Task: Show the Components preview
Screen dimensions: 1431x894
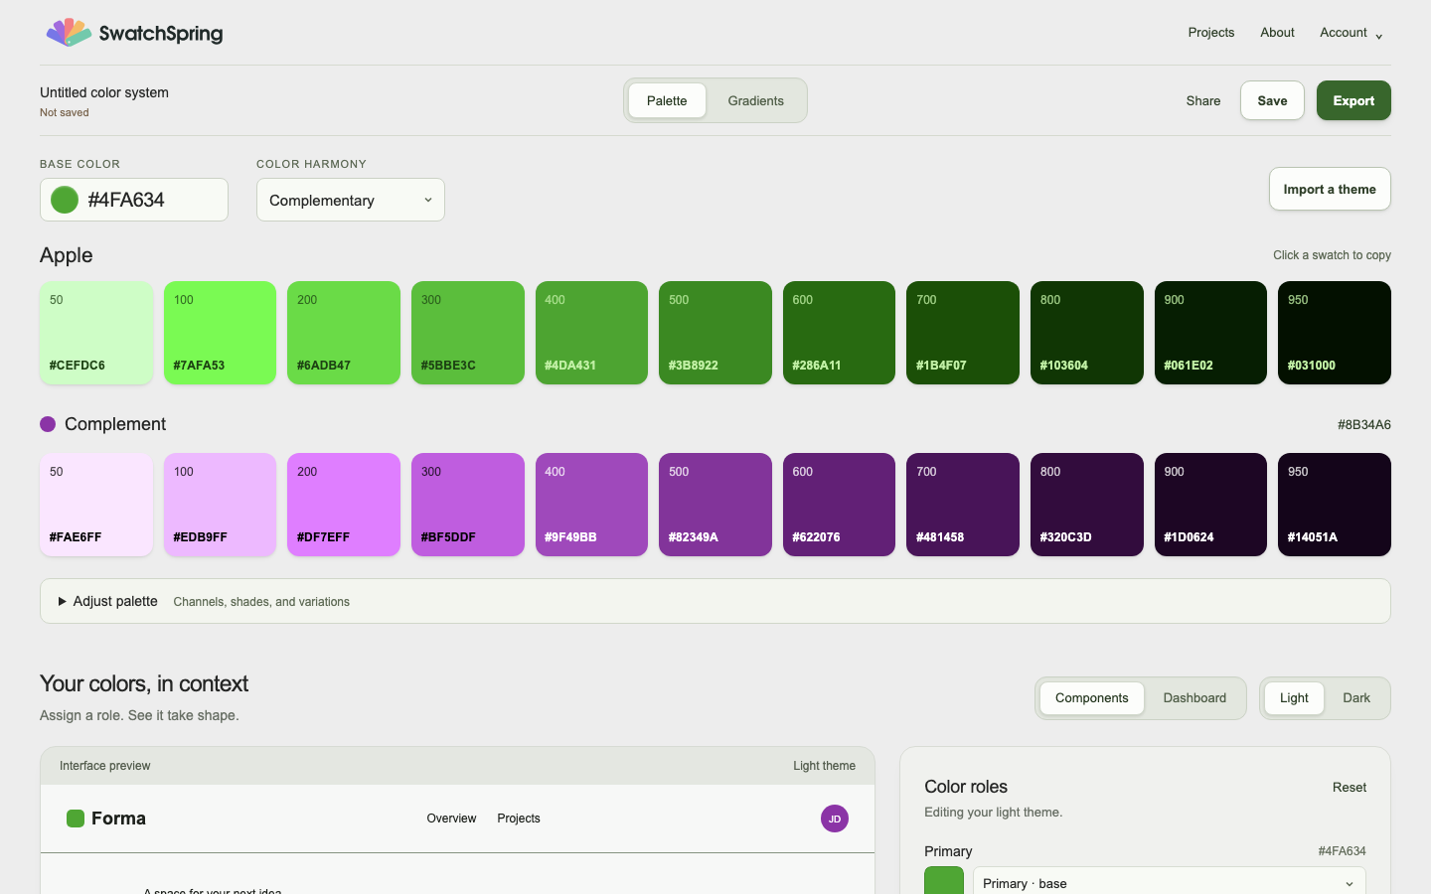Action: 1091,698
